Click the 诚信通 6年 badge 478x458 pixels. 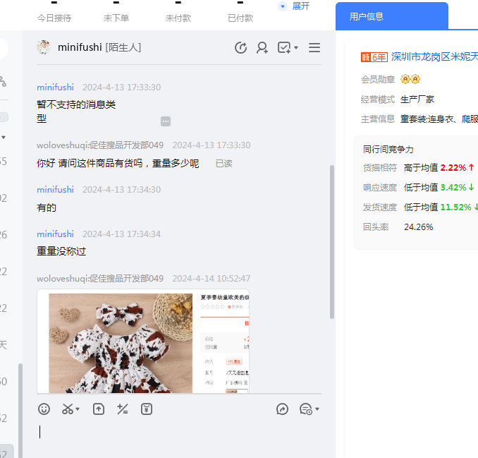click(374, 57)
